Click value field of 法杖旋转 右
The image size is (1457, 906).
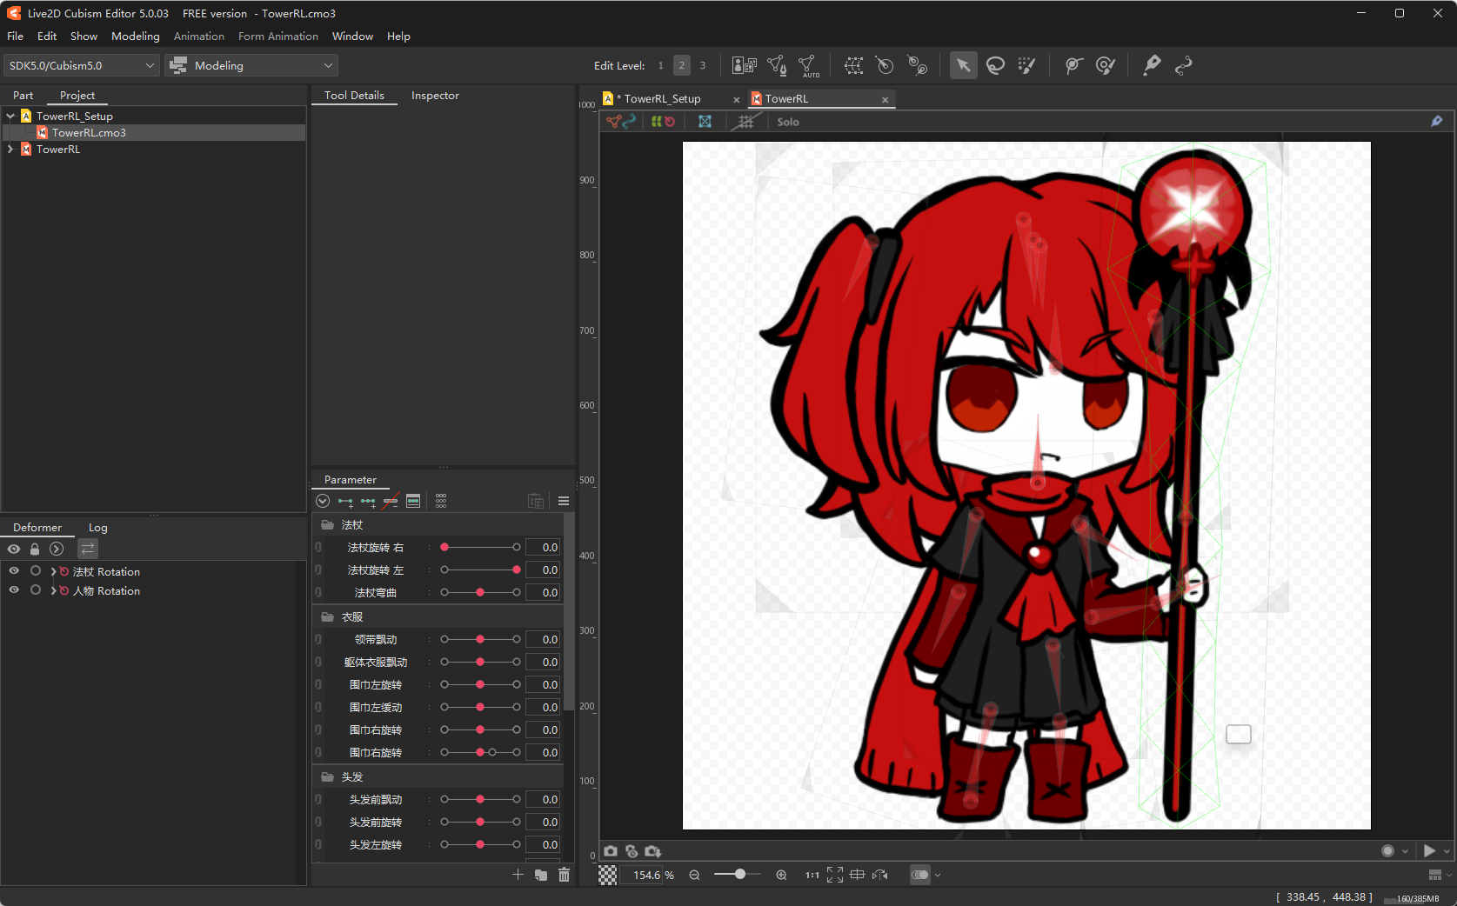tap(544, 548)
